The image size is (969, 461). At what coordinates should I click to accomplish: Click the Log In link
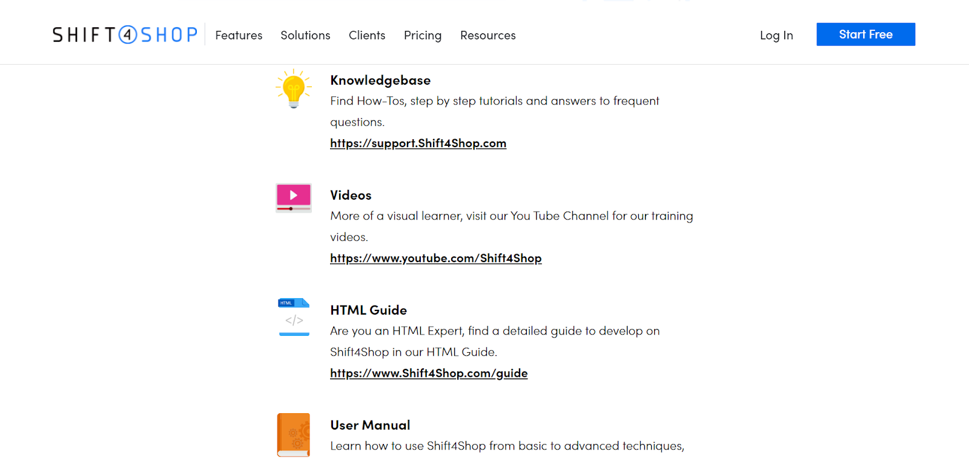point(776,35)
